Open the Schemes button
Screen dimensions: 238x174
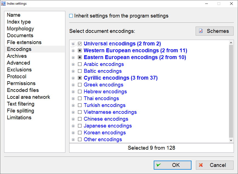(x=214, y=31)
